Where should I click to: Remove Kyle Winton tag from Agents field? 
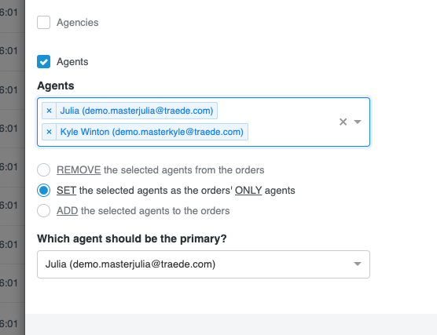pyautogui.click(x=49, y=132)
